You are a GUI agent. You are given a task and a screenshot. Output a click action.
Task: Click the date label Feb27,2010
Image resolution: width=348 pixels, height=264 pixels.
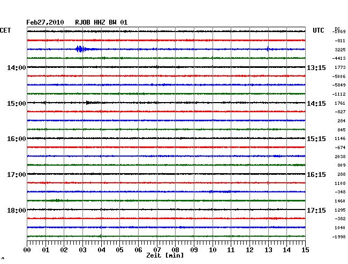(45, 22)
